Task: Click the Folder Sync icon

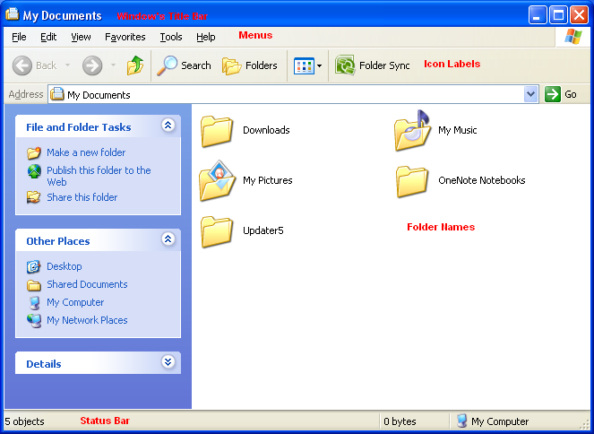Action: pos(345,65)
